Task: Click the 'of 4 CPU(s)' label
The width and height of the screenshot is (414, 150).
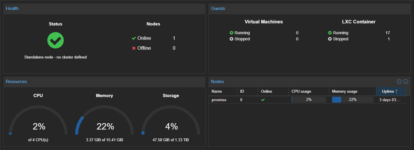Action: click(38, 140)
